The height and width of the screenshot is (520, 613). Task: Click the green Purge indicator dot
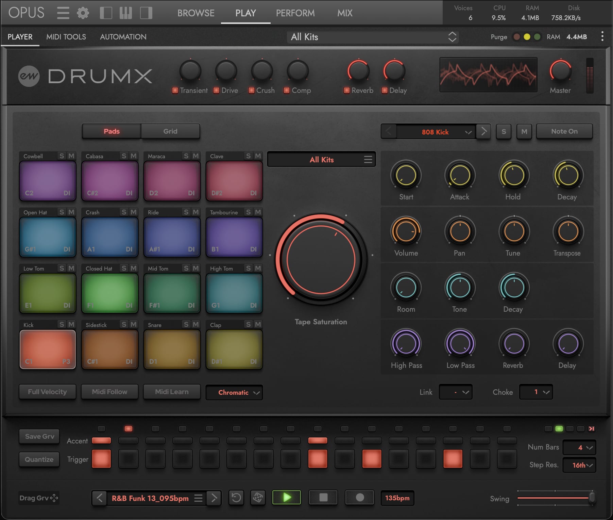(537, 37)
